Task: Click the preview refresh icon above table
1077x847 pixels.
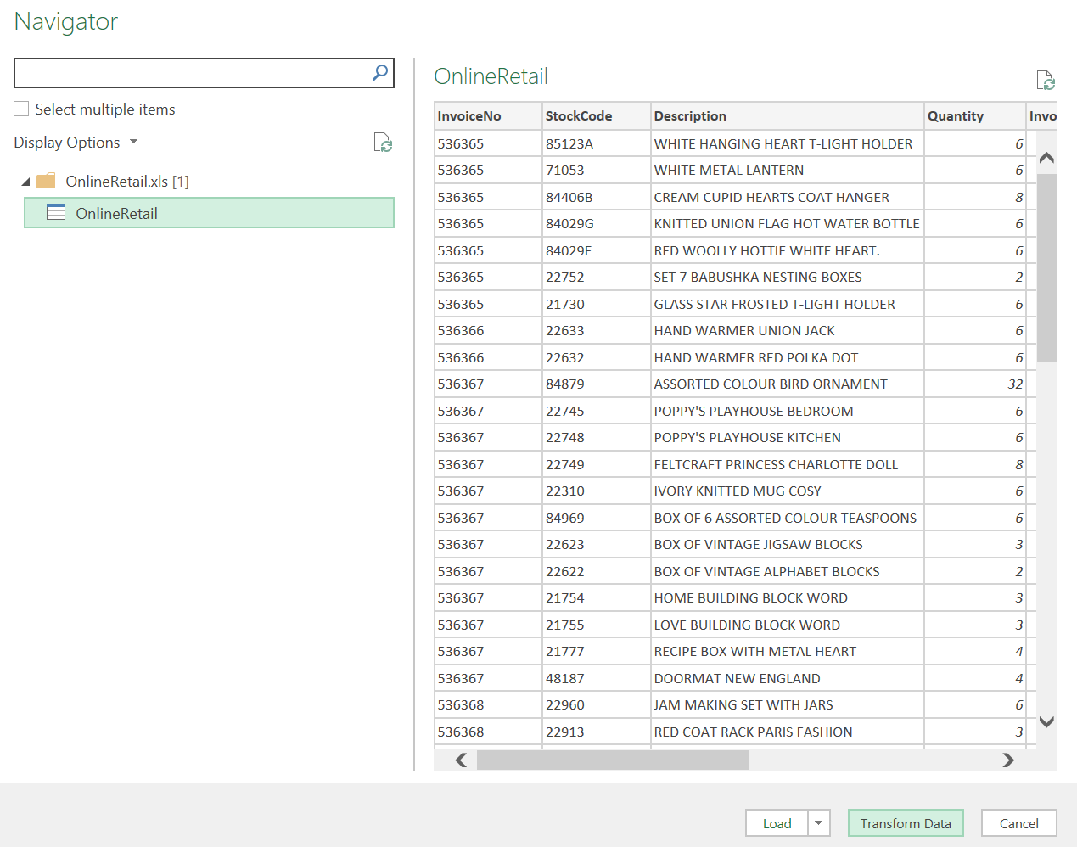Action: [1045, 81]
